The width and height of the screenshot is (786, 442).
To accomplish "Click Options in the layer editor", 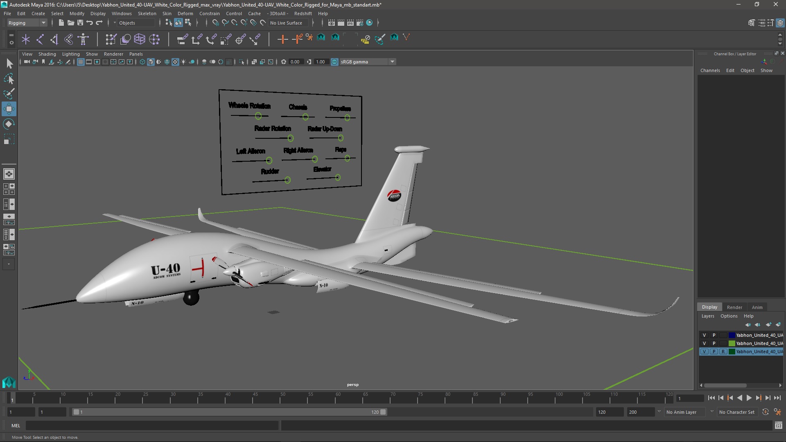I will [x=729, y=316].
